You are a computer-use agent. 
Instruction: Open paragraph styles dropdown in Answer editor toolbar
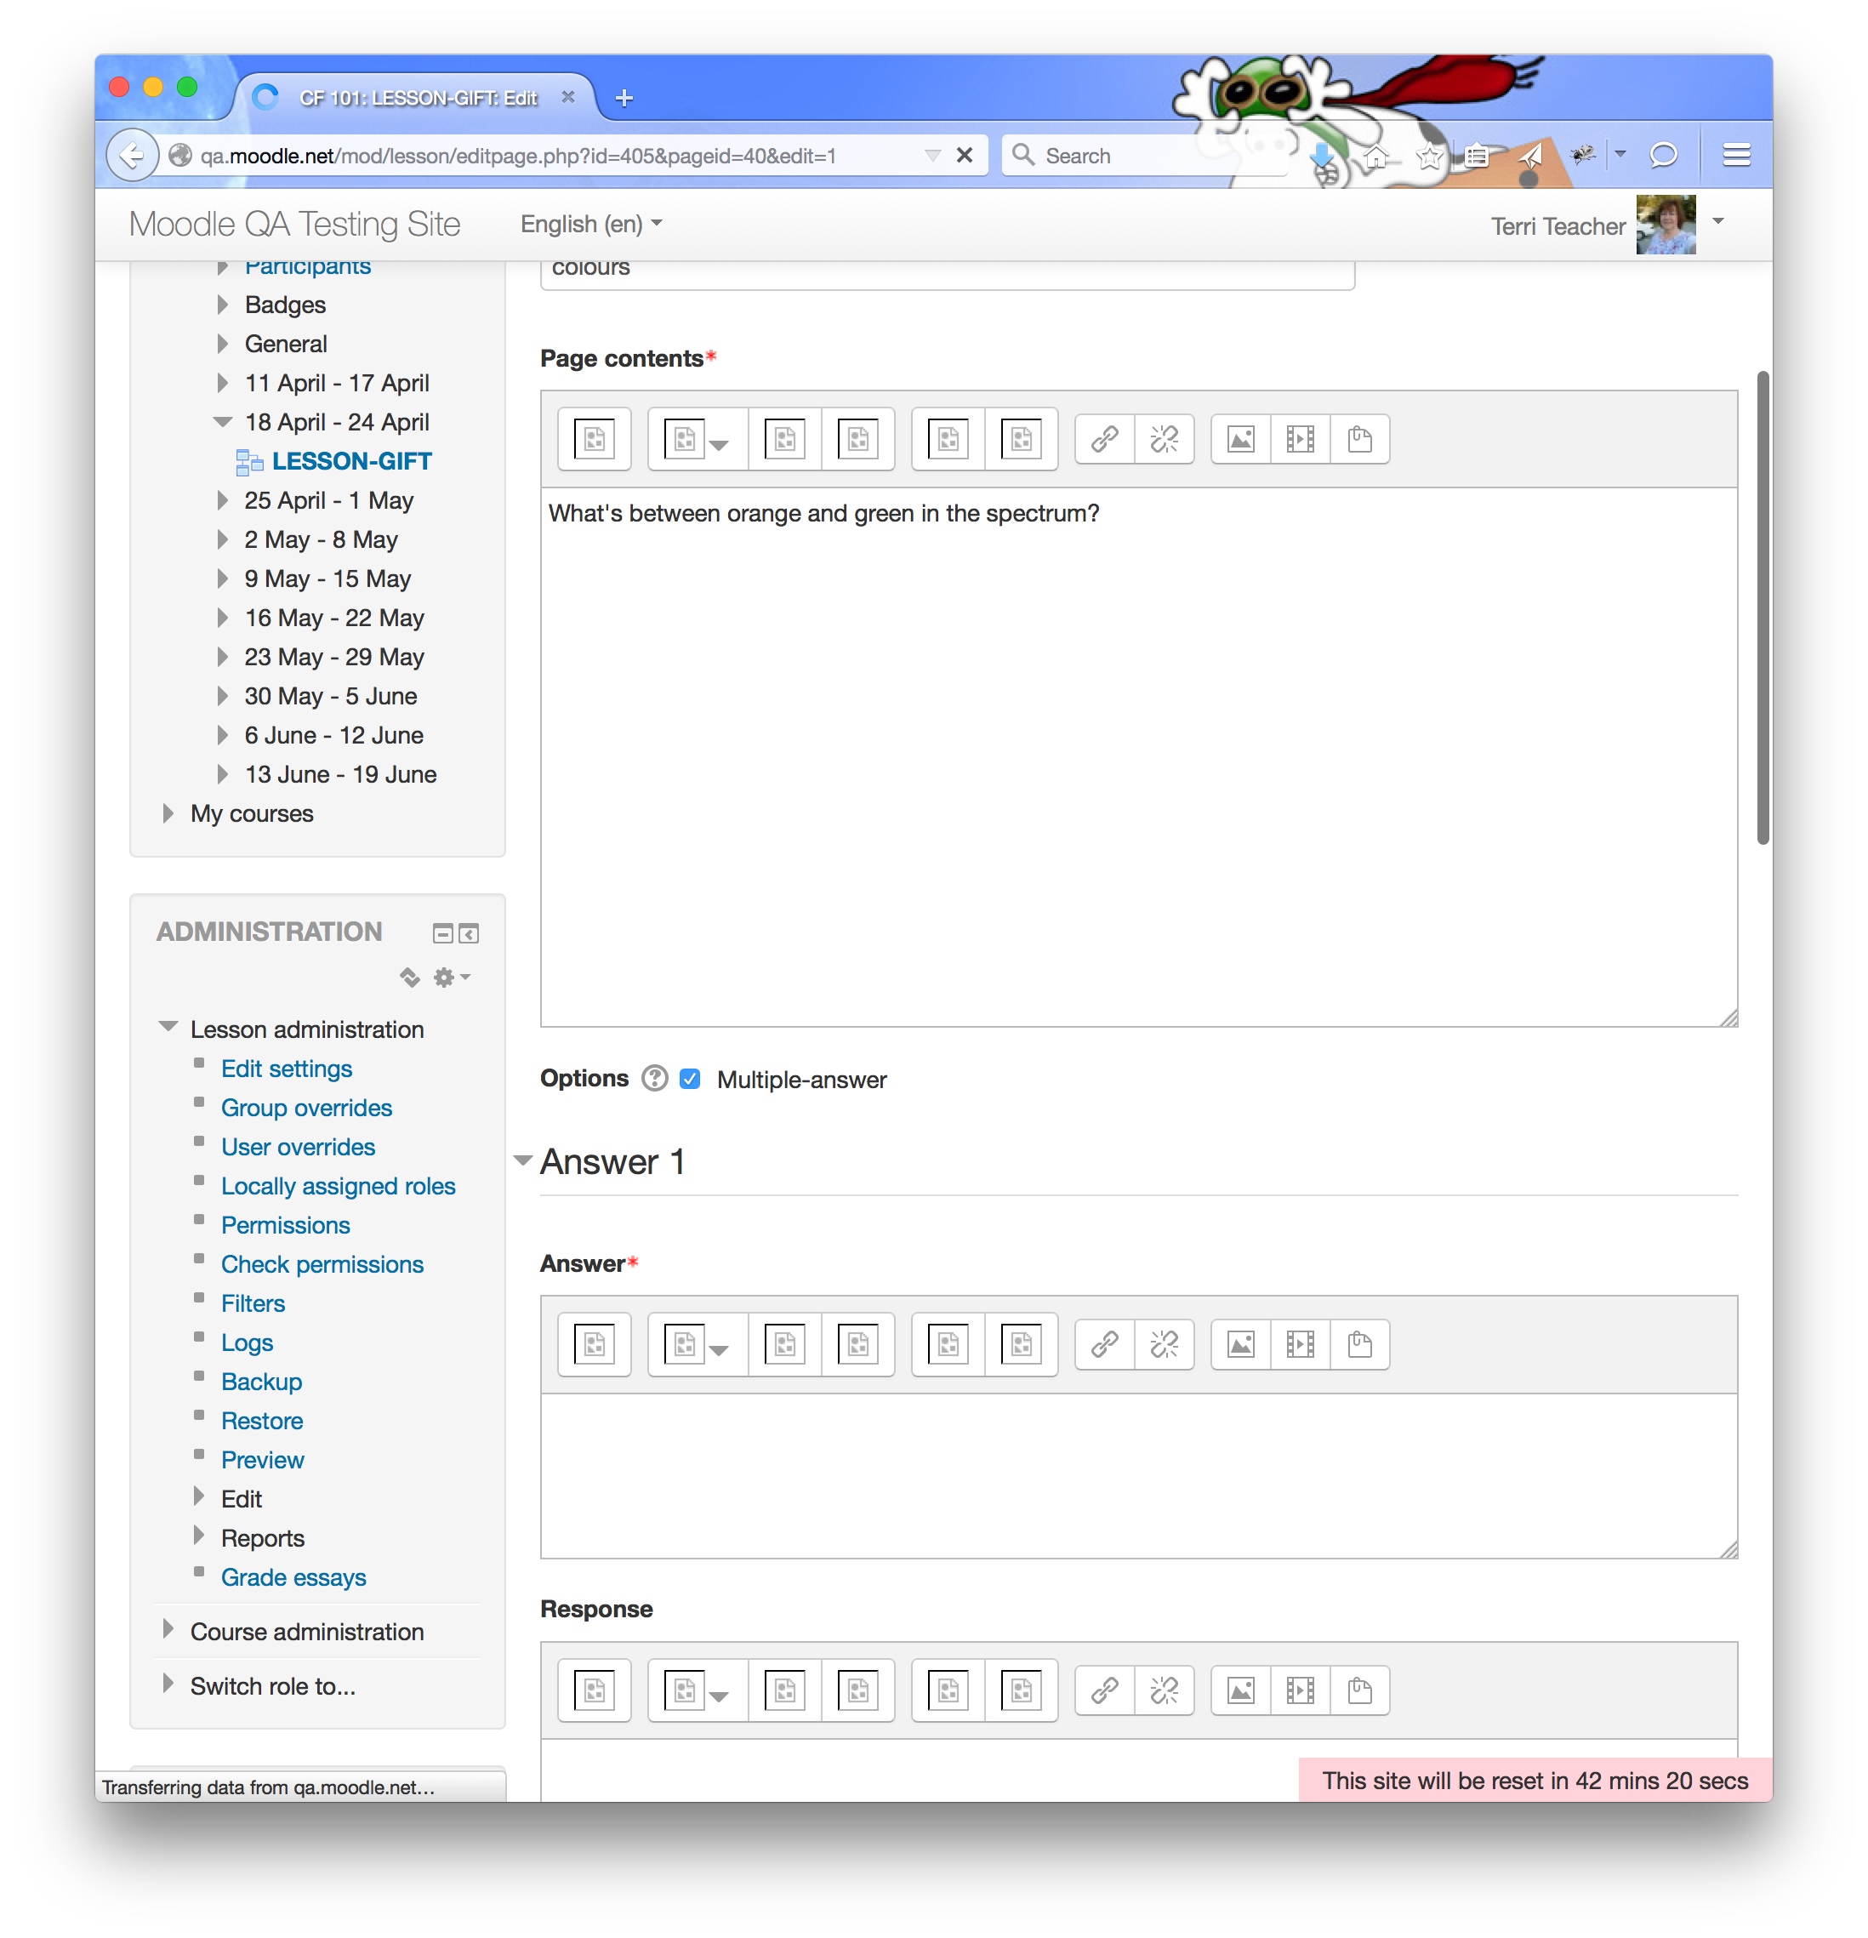click(x=698, y=1345)
